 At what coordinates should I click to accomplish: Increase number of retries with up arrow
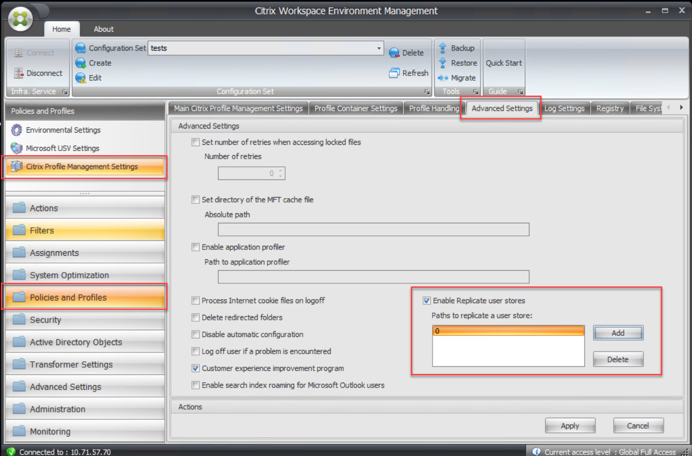tap(281, 170)
